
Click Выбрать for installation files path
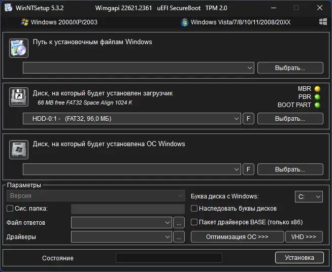tap(290, 67)
